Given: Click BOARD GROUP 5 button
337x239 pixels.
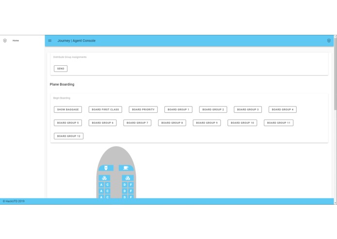Looking at the screenshot, I should click(x=68, y=123).
